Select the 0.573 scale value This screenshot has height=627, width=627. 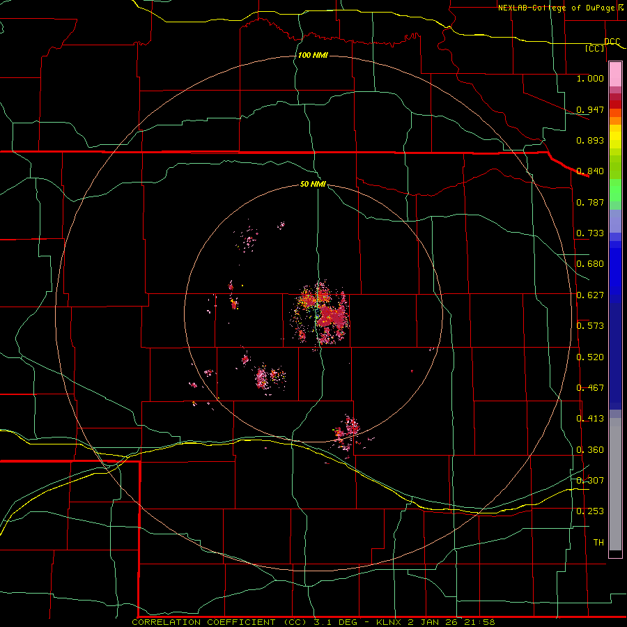590,326
